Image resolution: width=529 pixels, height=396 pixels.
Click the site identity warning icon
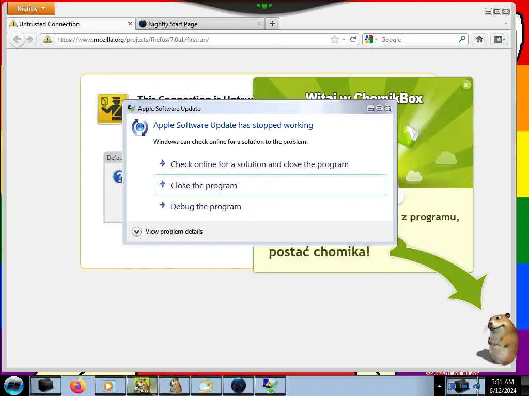pyautogui.click(x=48, y=39)
